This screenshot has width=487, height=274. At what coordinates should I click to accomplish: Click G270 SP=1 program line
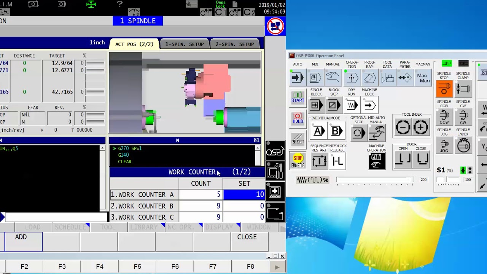(130, 148)
